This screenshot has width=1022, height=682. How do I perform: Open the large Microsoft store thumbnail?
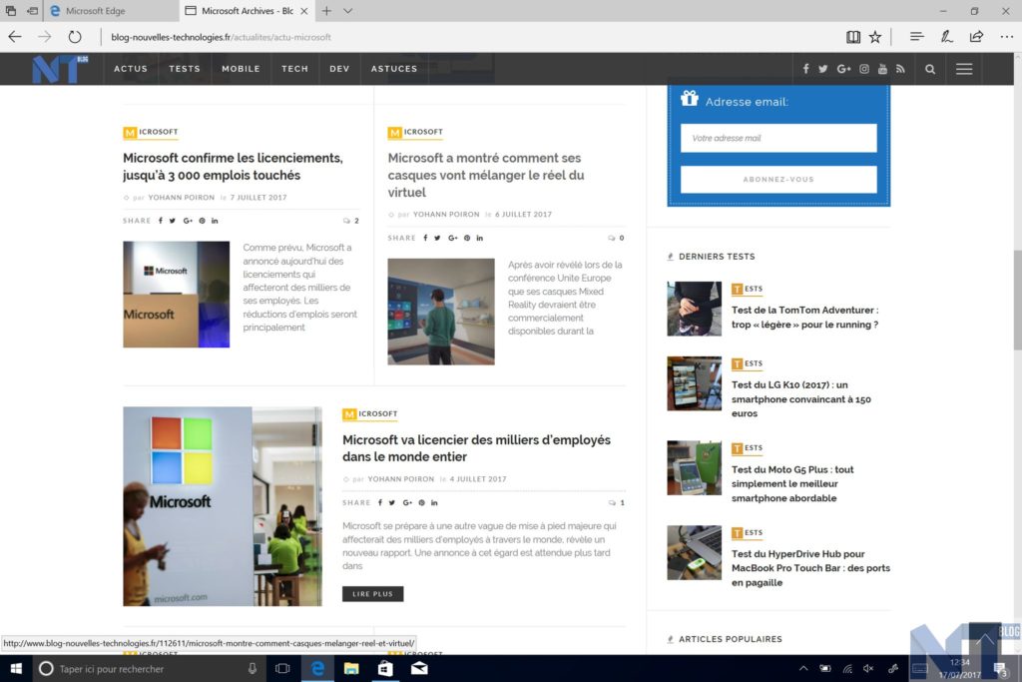tap(223, 506)
